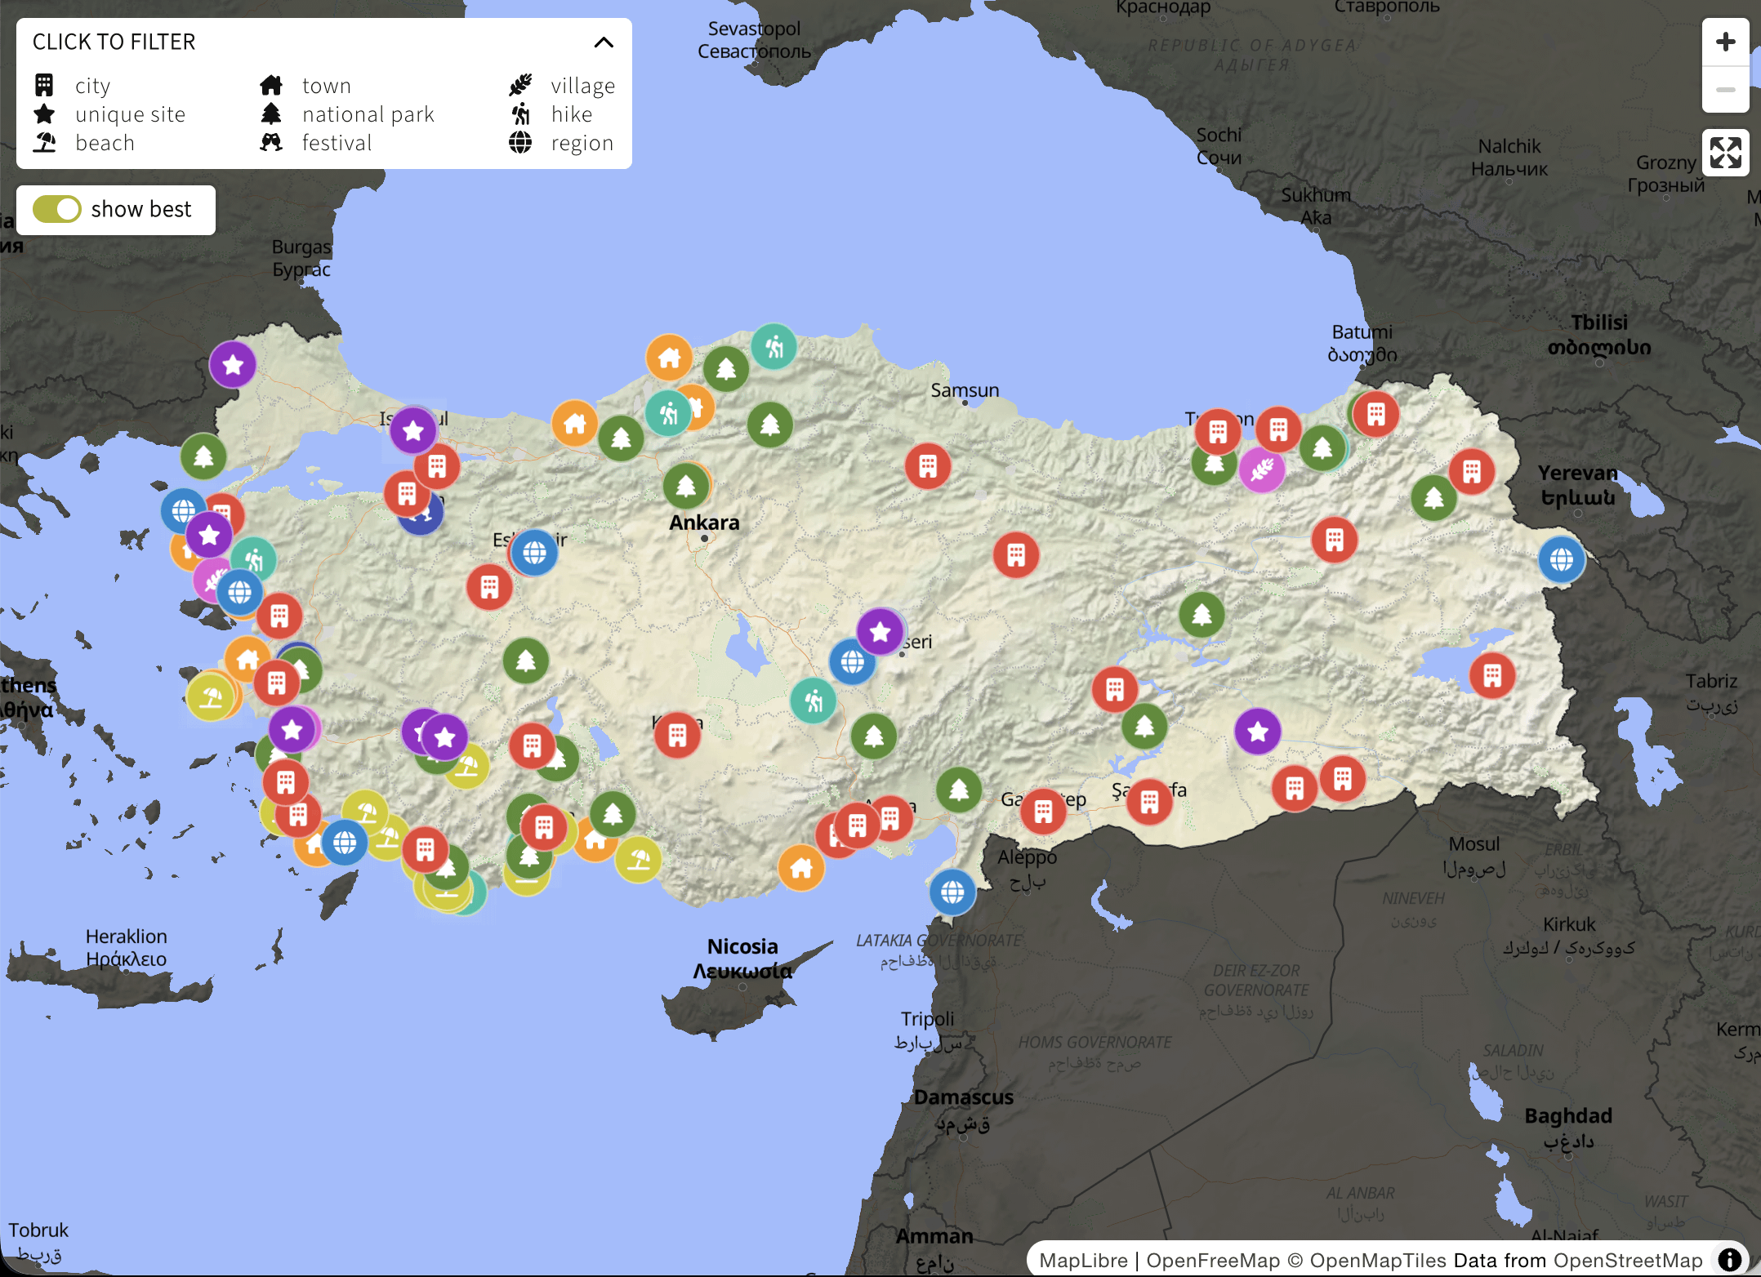
Task: Zoom in on the map
Action: coord(1725,42)
